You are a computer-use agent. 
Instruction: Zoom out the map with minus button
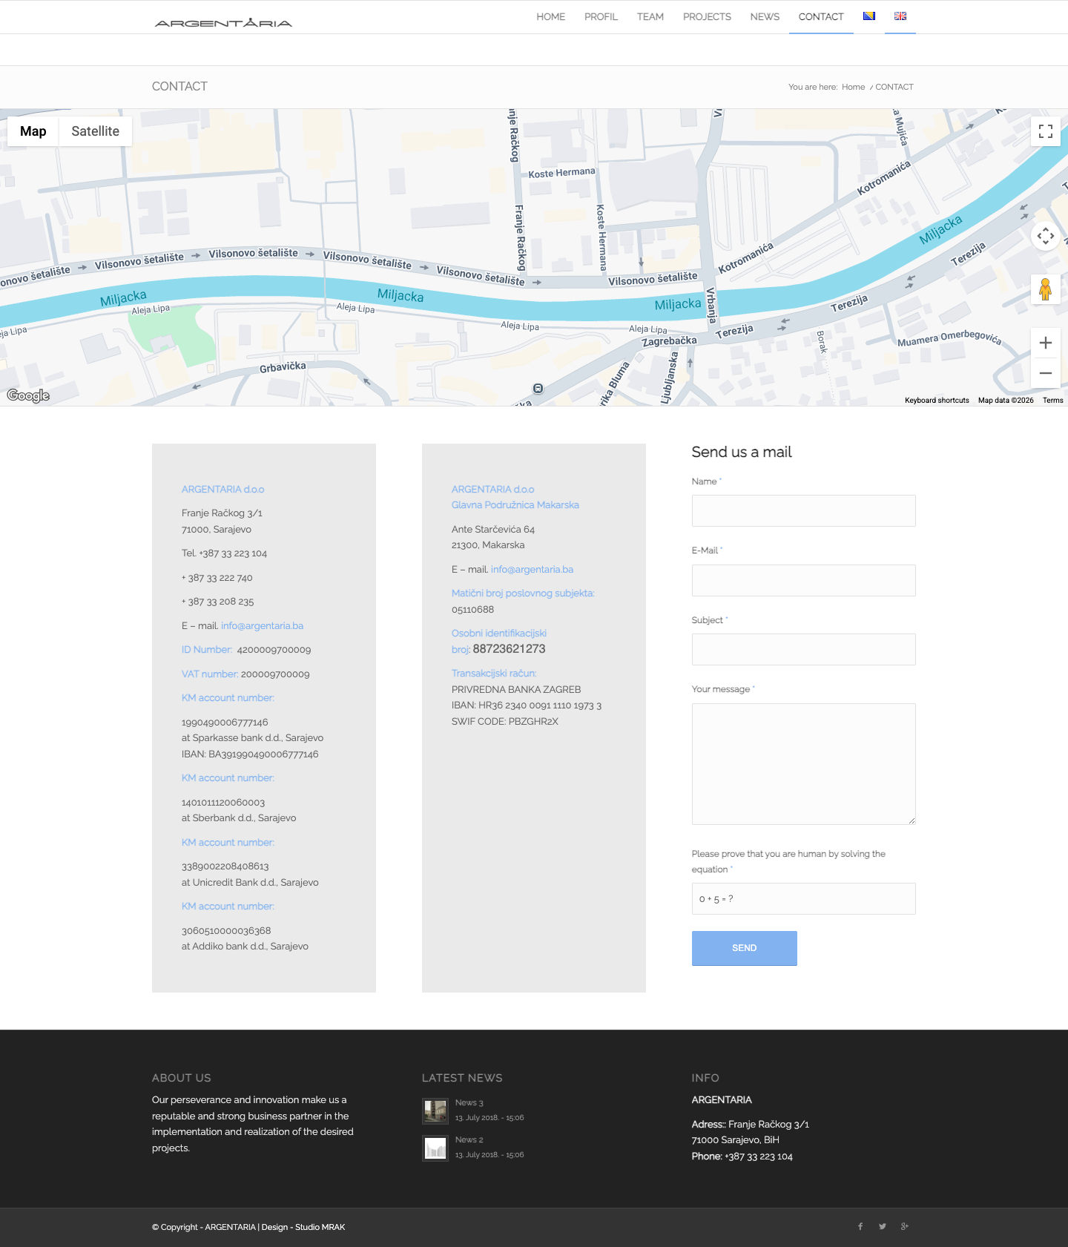click(1046, 373)
